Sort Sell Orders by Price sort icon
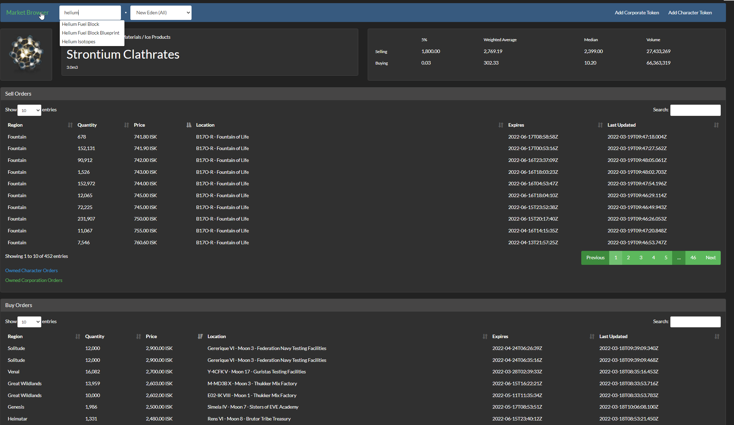Screen dimensions: 734x425 [x=189, y=125]
